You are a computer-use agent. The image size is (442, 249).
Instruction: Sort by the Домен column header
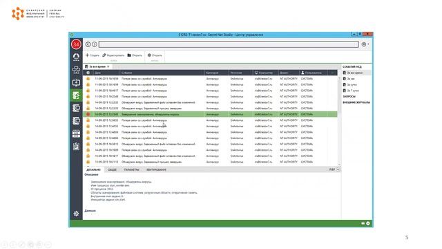(x=289, y=73)
